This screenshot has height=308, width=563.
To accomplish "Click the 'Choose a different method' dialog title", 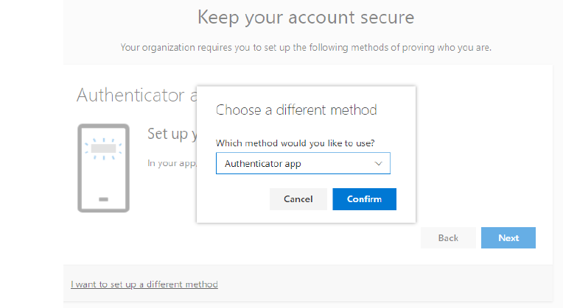I will (x=296, y=110).
